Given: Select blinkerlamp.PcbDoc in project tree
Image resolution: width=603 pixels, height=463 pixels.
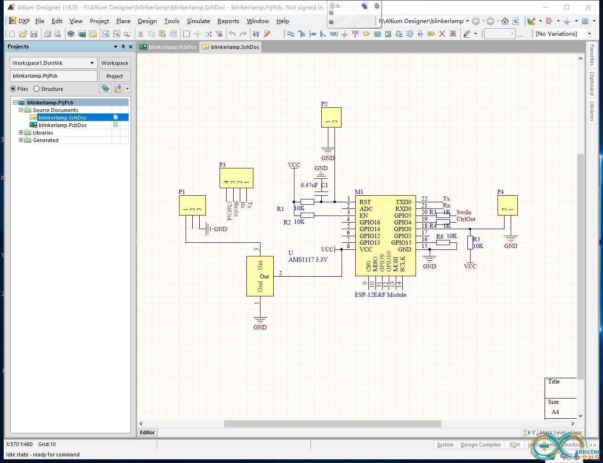Looking at the screenshot, I should click(x=63, y=125).
